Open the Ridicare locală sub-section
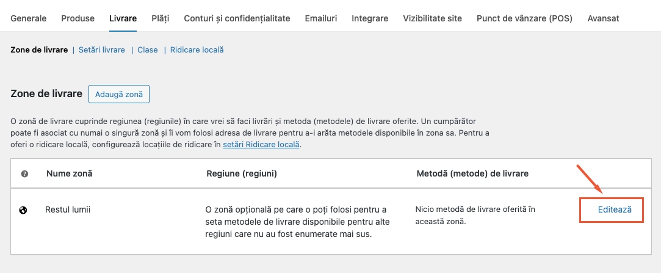Screen dimensions: 661x273 [x=197, y=50]
